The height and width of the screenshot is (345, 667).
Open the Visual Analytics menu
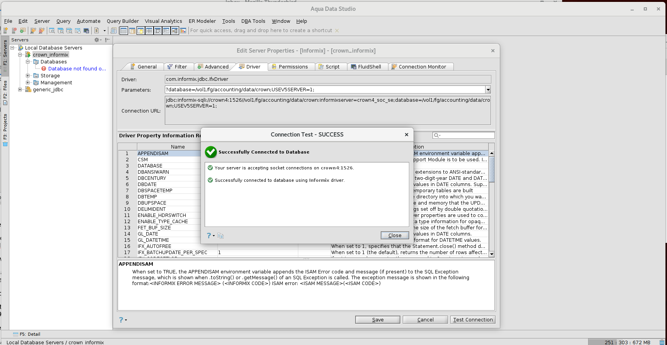(x=163, y=21)
